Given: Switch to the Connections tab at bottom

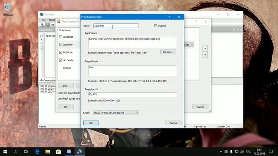Looking at the screenshot, I should (x=47, y=80).
